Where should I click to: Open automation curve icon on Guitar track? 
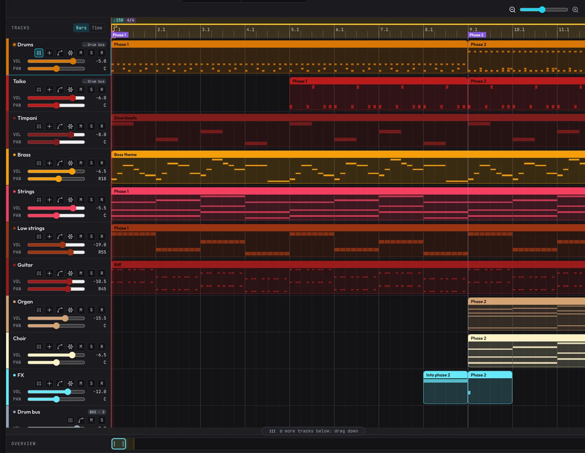click(x=60, y=273)
